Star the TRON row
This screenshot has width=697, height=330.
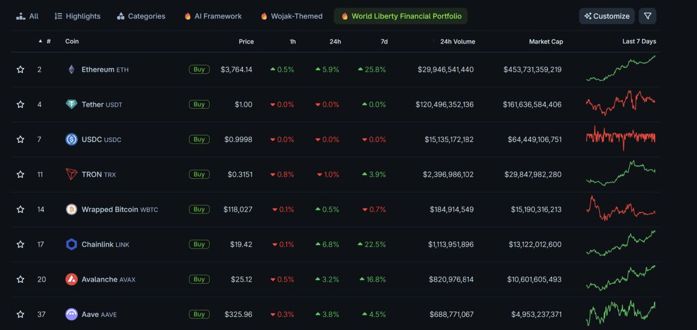20,174
